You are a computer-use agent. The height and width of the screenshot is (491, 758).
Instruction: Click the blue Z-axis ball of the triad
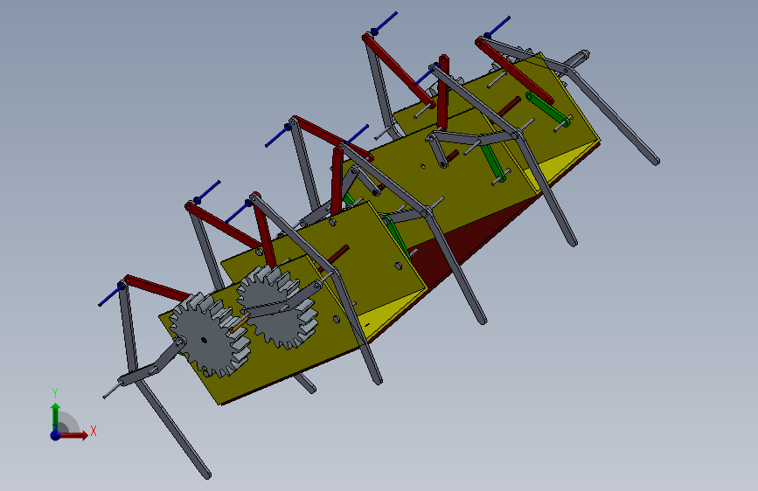[x=55, y=435]
